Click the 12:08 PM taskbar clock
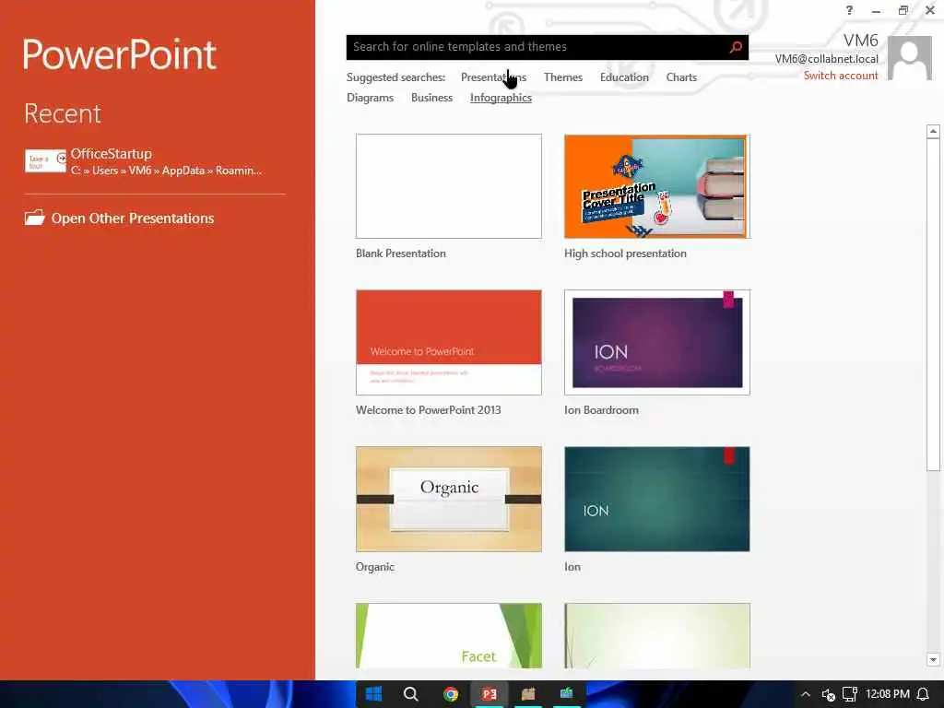Screen dimensions: 944x708 [x=887, y=694]
